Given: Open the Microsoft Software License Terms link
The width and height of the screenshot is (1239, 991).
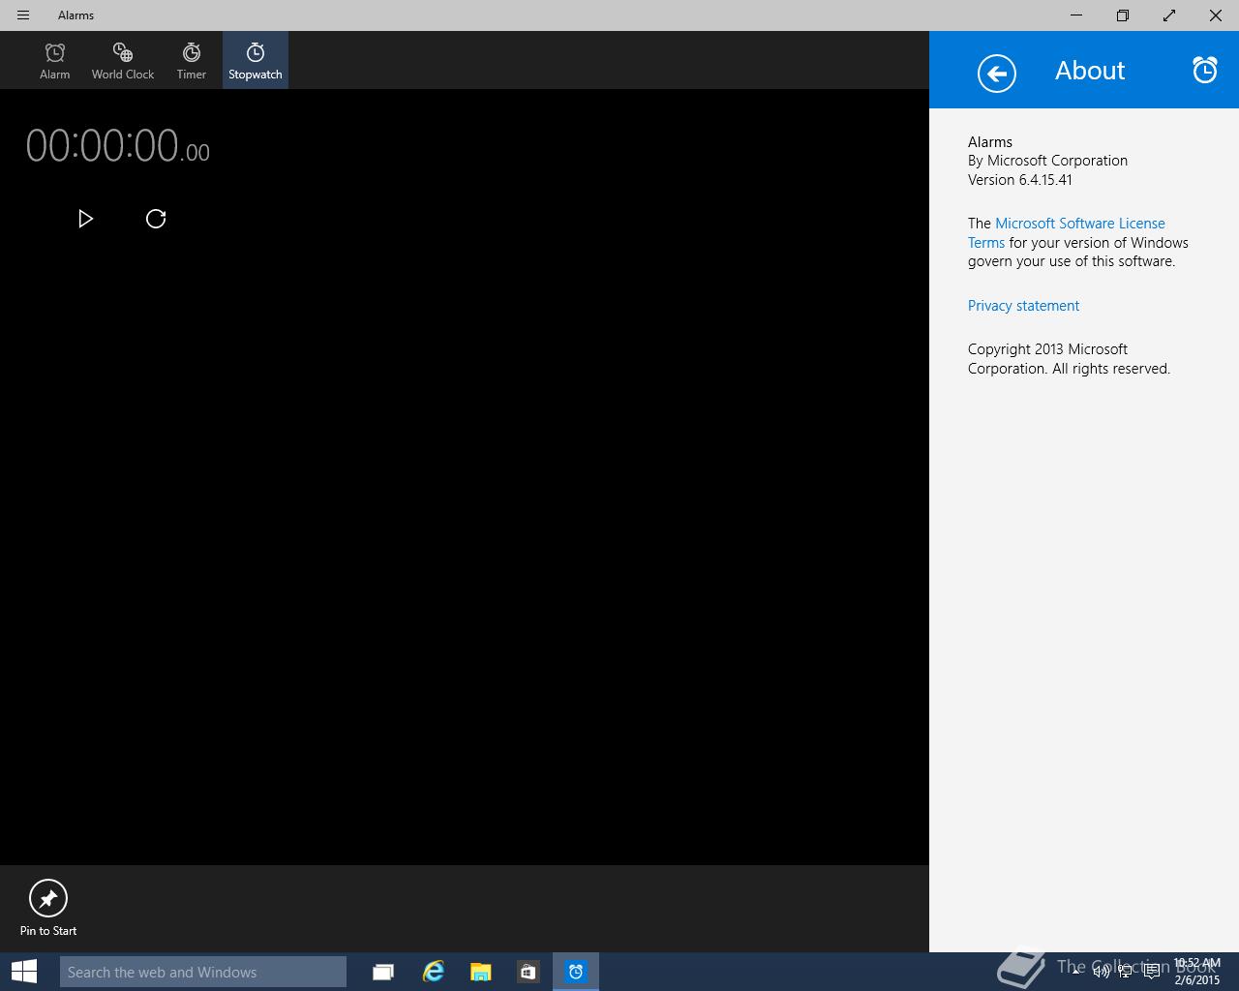Looking at the screenshot, I should pos(1079,224).
